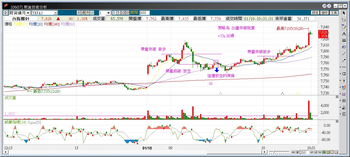The height and width of the screenshot is (157, 350).
Task: Click the yellow floppy disk save icon
Action: pyautogui.click(x=328, y=152)
